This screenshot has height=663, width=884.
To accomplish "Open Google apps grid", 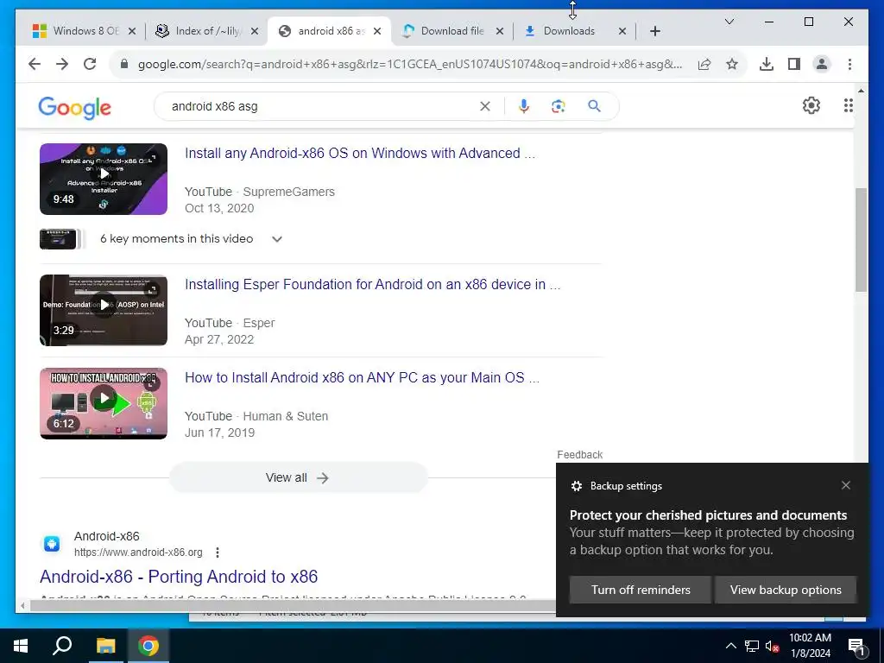I will (848, 105).
